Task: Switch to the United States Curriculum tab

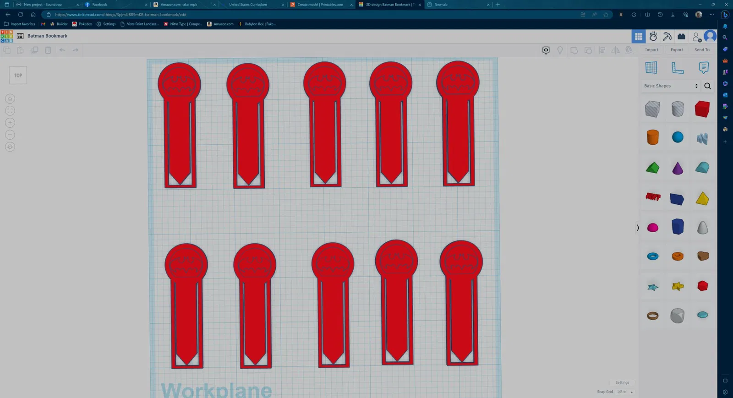Action: [253, 5]
